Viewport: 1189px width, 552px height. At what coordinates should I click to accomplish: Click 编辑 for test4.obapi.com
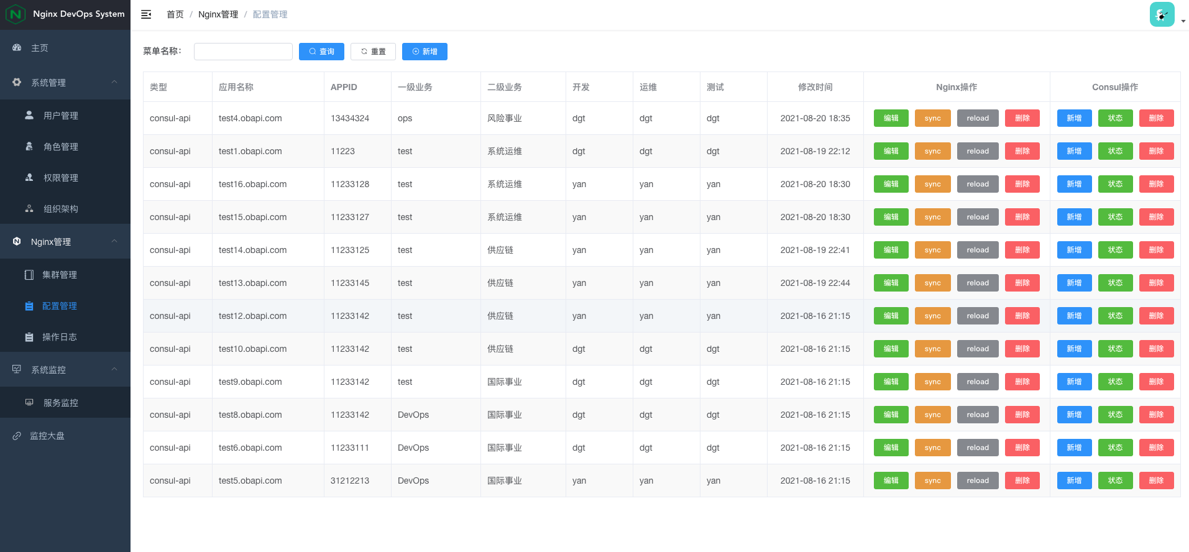(891, 118)
